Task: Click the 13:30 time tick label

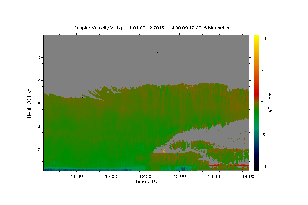Action: pyautogui.click(x=214, y=176)
